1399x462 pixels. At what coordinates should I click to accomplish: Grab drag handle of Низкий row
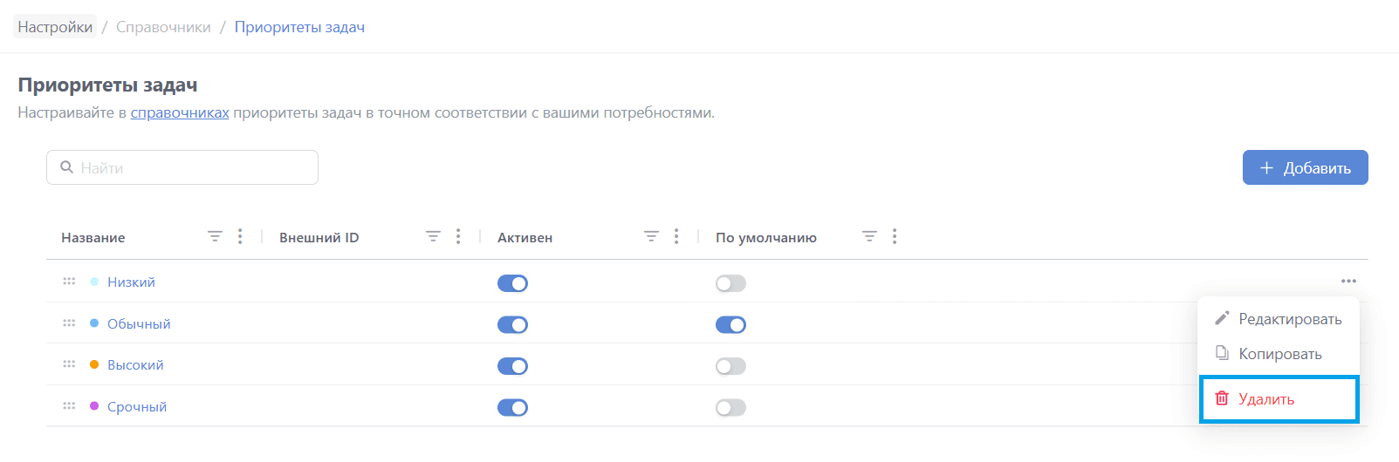pyautogui.click(x=69, y=282)
